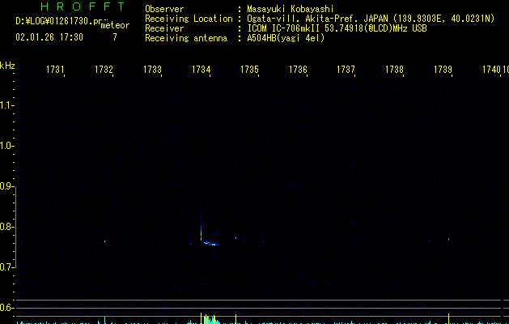Click the 1.1 kHz frequency label
The image size is (509, 324).
(x=6, y=105)
